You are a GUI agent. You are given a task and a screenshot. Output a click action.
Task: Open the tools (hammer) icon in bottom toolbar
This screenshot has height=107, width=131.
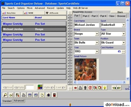coord(17,95)
